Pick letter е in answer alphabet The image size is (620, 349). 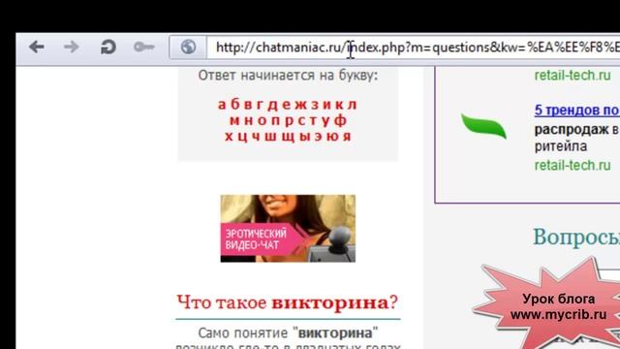[287, 105]
